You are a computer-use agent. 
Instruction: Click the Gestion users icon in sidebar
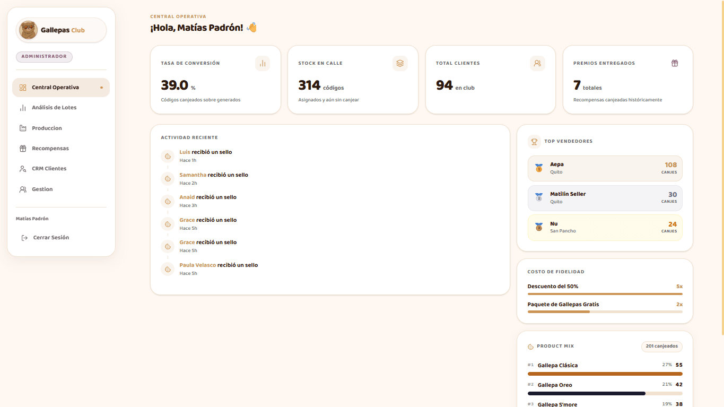pos(23,189)
